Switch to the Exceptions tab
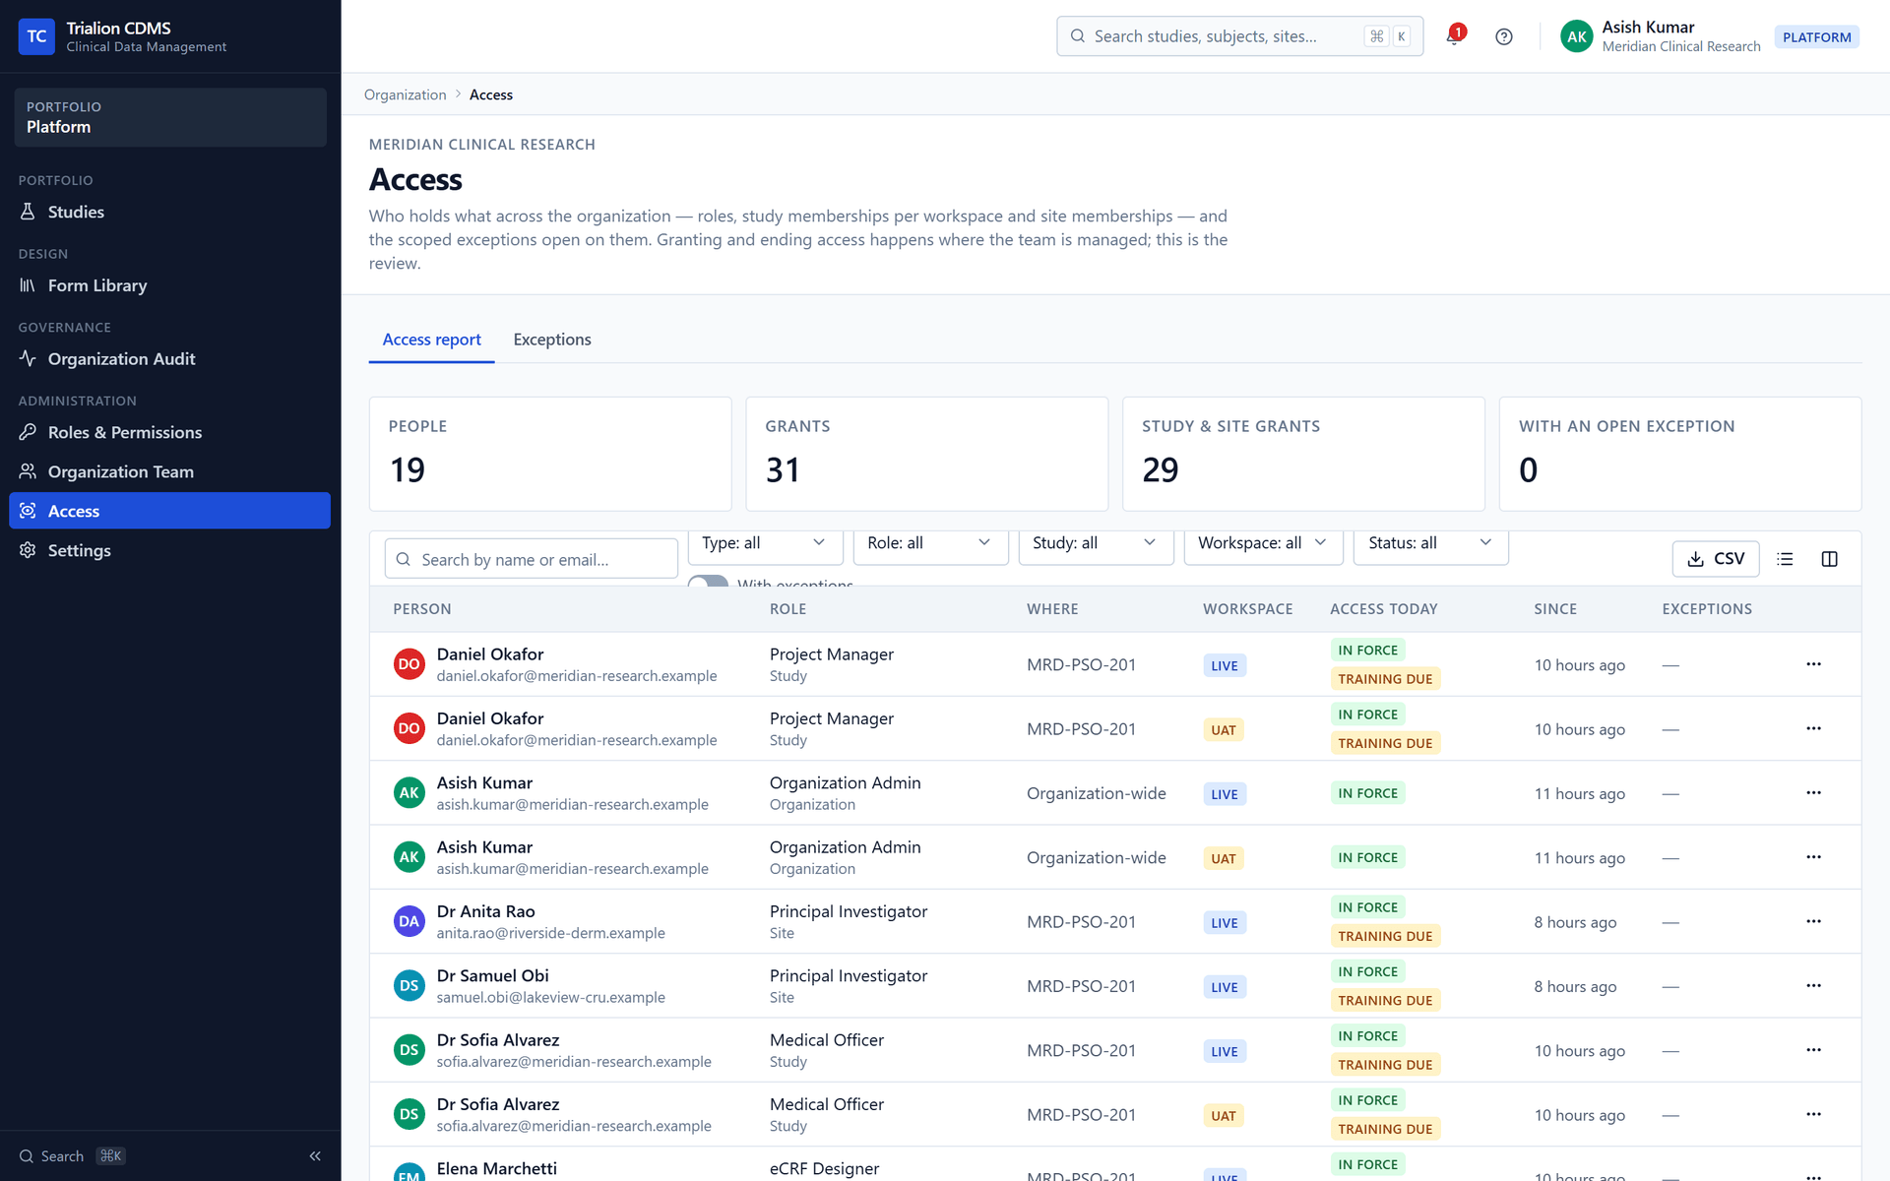This screenshot has width=1890, height=1181. click(x=552, y=340)
